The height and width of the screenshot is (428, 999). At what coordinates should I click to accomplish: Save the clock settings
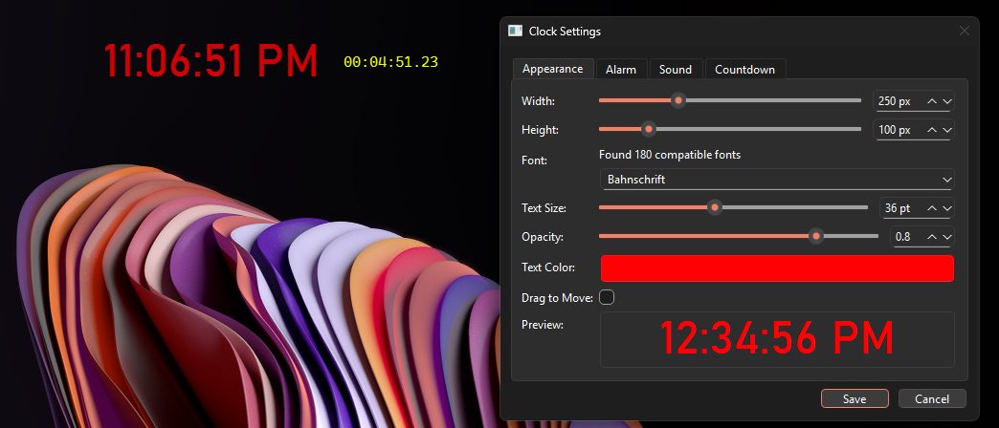coord(855,398)
